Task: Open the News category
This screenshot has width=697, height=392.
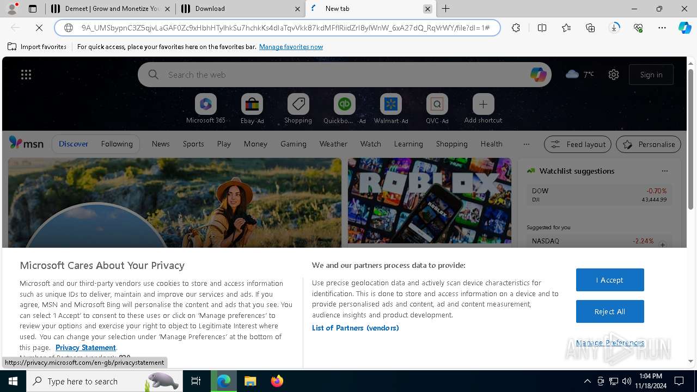Action: point(161,144)
